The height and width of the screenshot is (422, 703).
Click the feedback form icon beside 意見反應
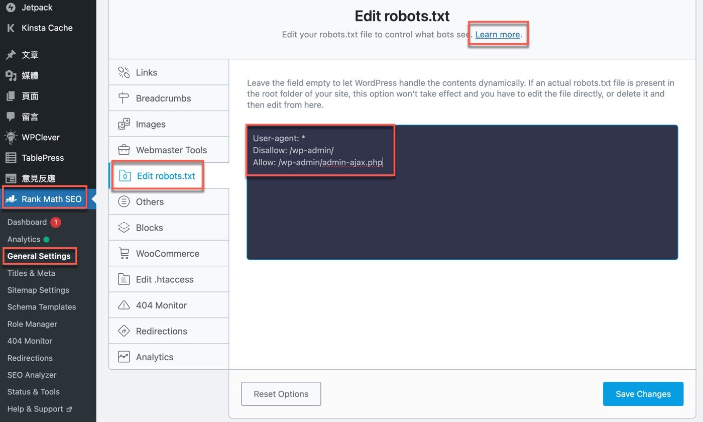coord(11,178)
